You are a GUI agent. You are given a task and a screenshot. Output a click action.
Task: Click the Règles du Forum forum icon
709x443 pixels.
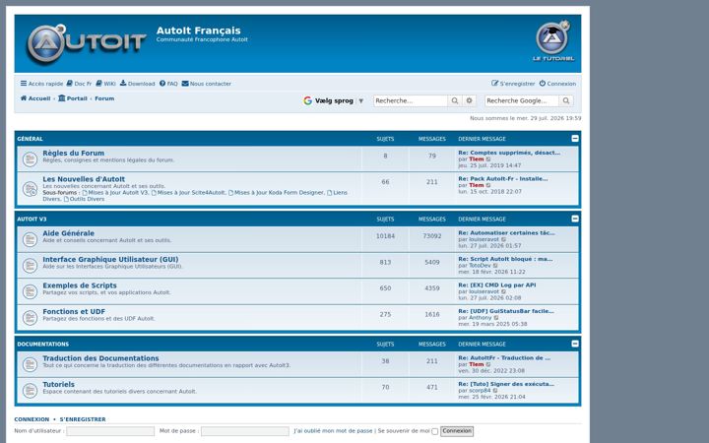30,159
